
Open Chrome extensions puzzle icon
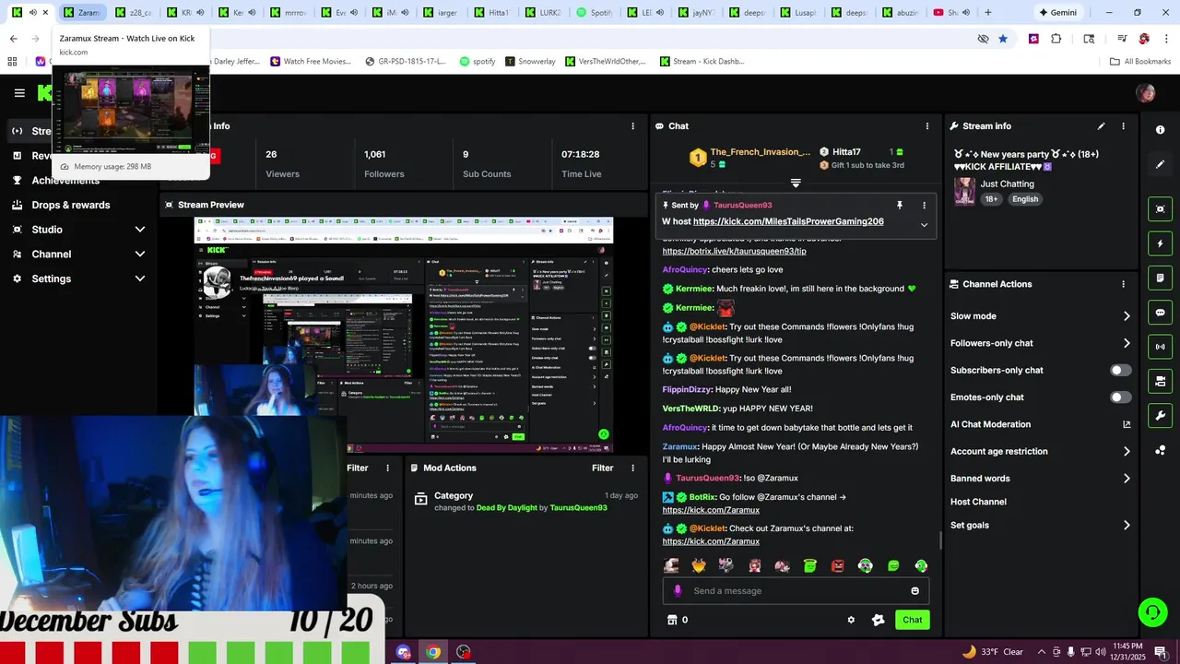pyautogui.click(x=1056, y=39)
